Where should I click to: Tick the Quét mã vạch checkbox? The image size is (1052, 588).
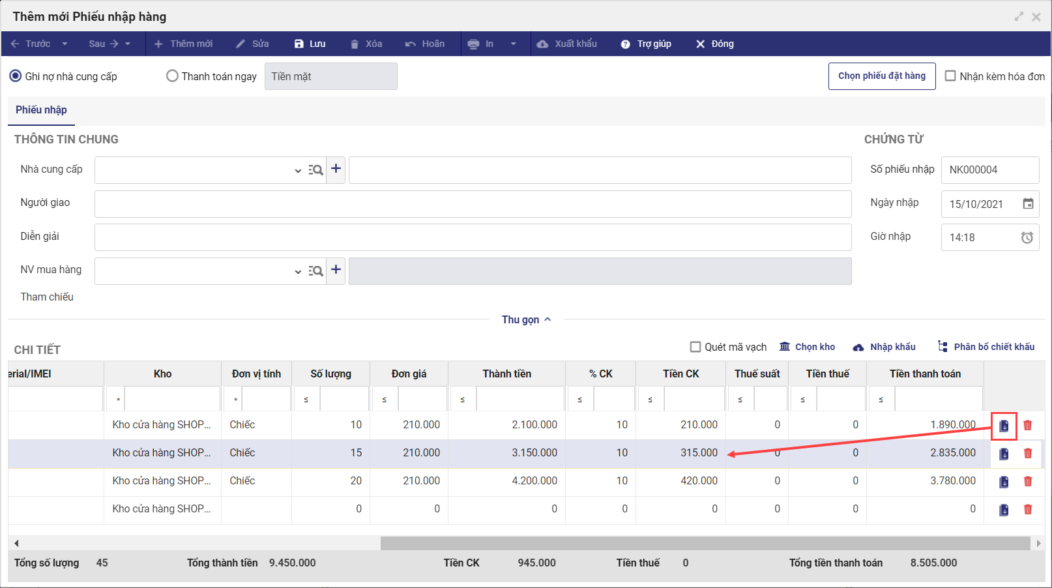coord(695,347)
